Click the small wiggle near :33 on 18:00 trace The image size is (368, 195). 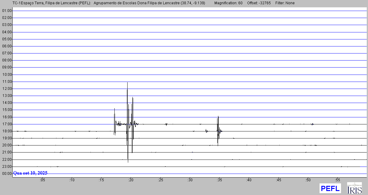[207, 131]
